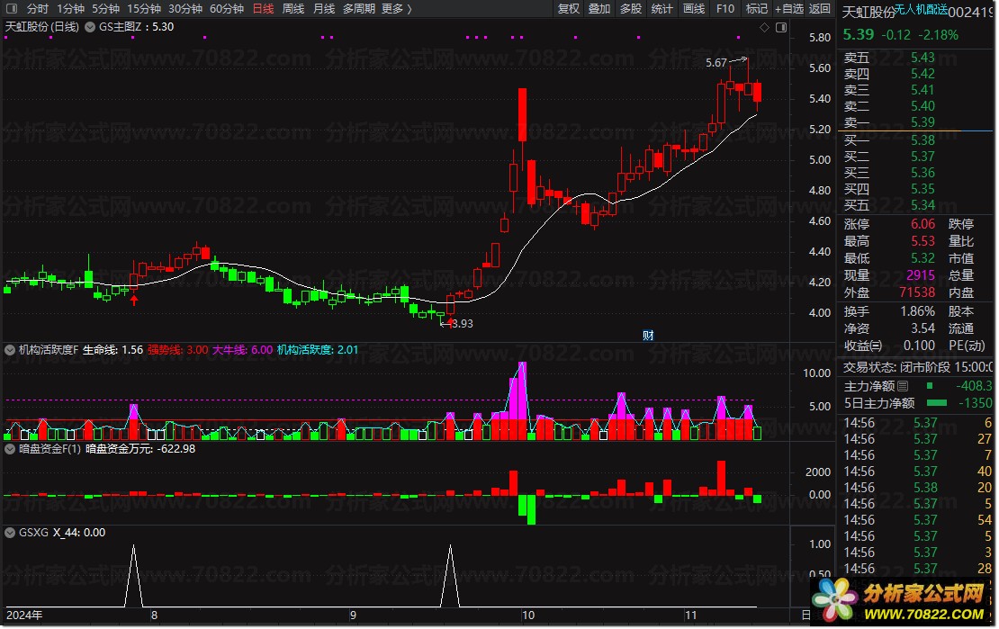Click the current price 5.39 header
Viewport: 999px width, 629px height.
click(859, 35)
